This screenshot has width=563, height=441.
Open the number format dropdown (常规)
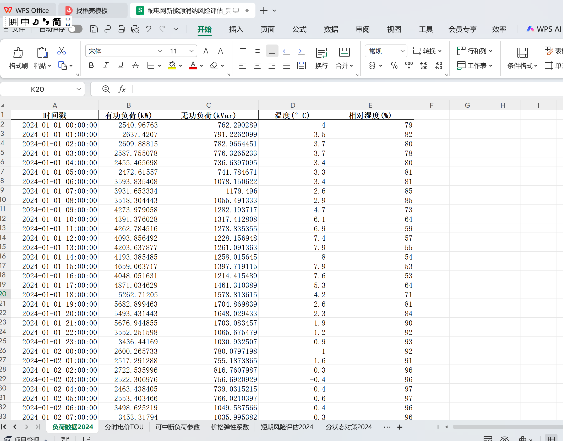402,51
